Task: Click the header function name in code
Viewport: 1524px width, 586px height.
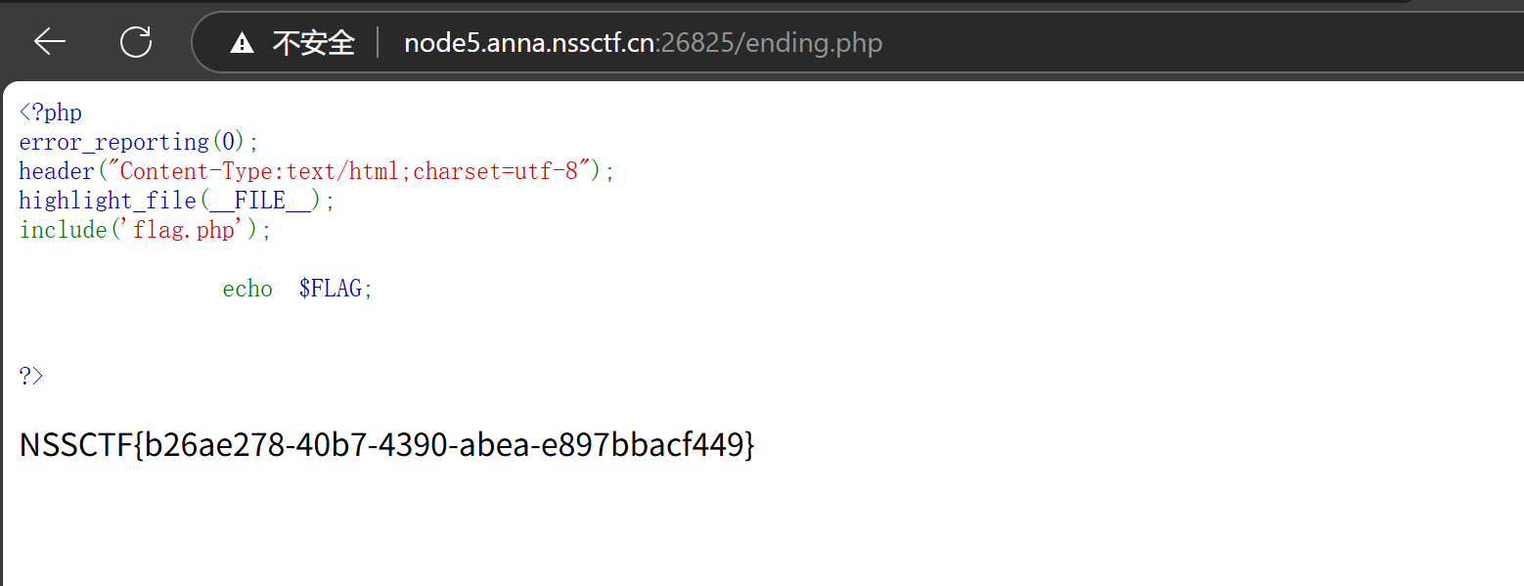Action: (x=57, y=171)
